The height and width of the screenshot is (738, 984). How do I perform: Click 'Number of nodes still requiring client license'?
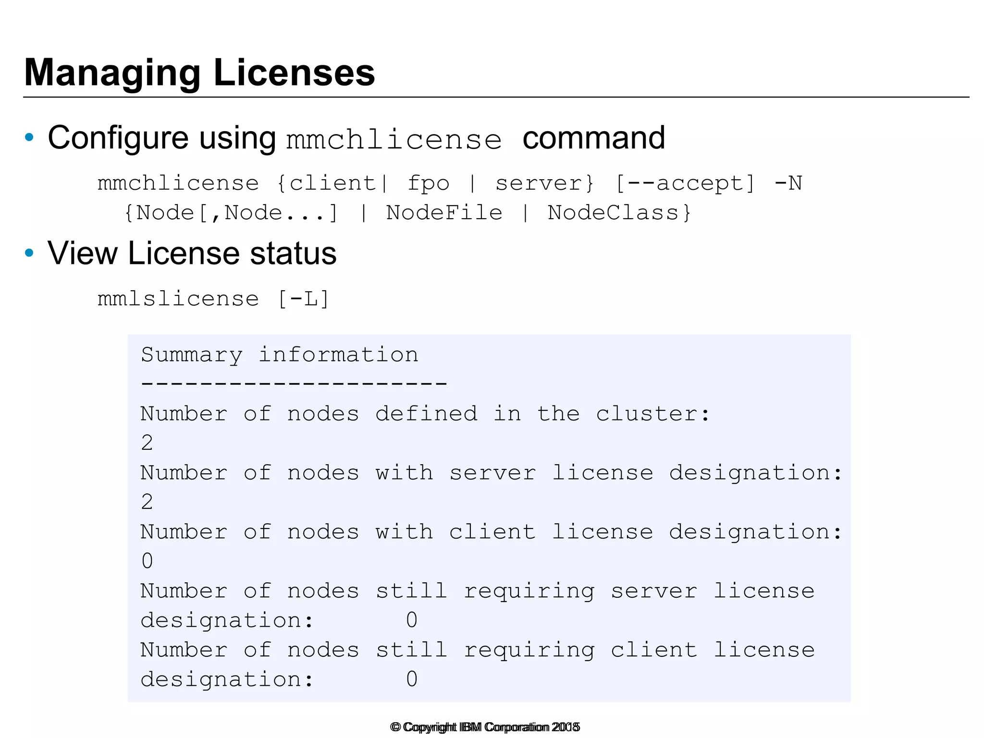(x=478, y=651)
